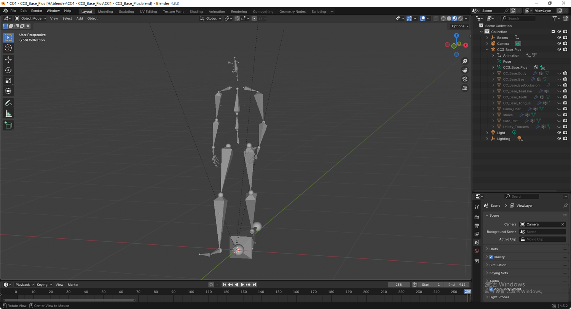This screenshot has width=571, height=309.
Task: Select the Cursor tool in toolbar
Action: 8,48
